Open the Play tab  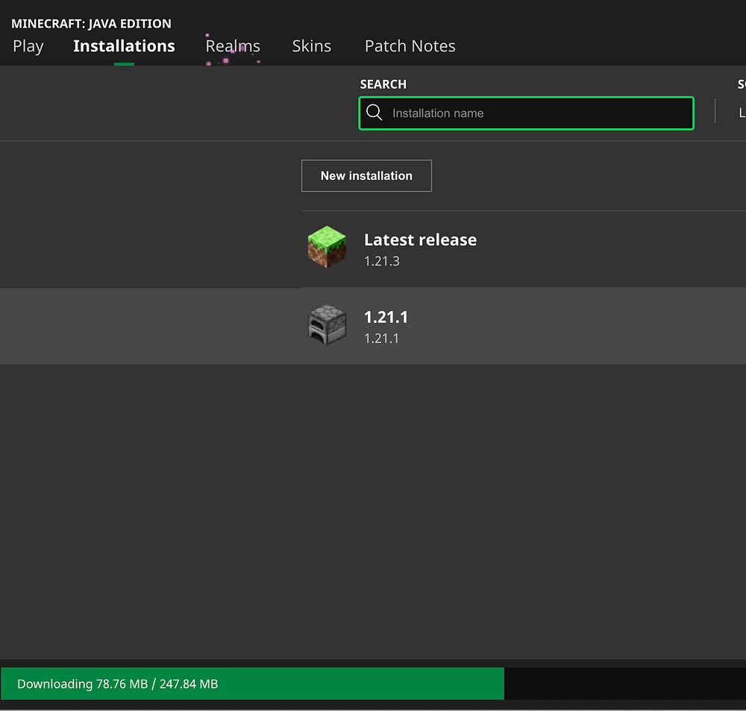click(28, 46)
